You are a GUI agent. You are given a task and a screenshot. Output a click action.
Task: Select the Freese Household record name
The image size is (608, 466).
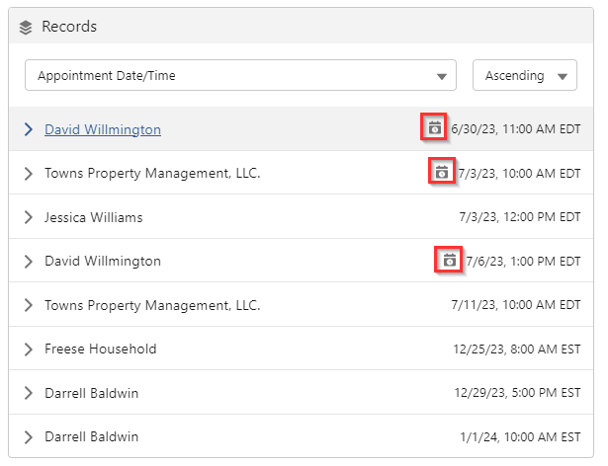pyautogui.click(x=100, y=349)
